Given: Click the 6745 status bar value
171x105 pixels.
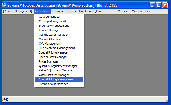Looking at the screenshot, I should [5, 99].
